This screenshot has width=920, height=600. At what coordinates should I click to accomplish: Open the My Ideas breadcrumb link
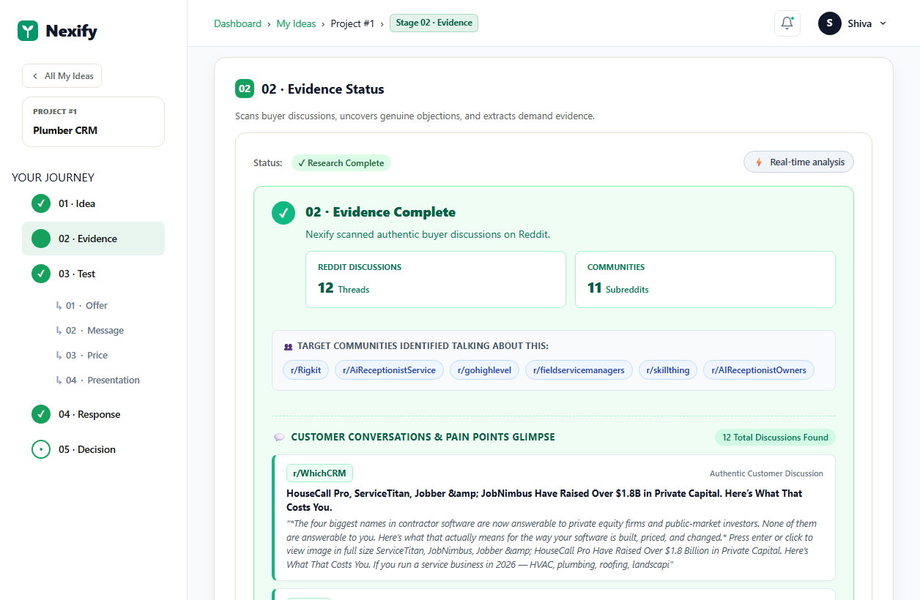click(296, 23)
